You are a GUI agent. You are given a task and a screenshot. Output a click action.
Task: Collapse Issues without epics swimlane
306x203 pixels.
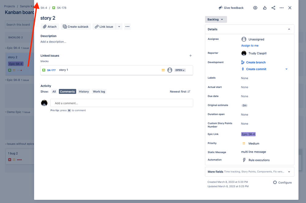tap(6, 144)
